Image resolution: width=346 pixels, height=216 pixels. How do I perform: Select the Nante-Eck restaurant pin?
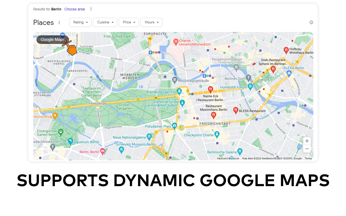(x=211, y=89)
